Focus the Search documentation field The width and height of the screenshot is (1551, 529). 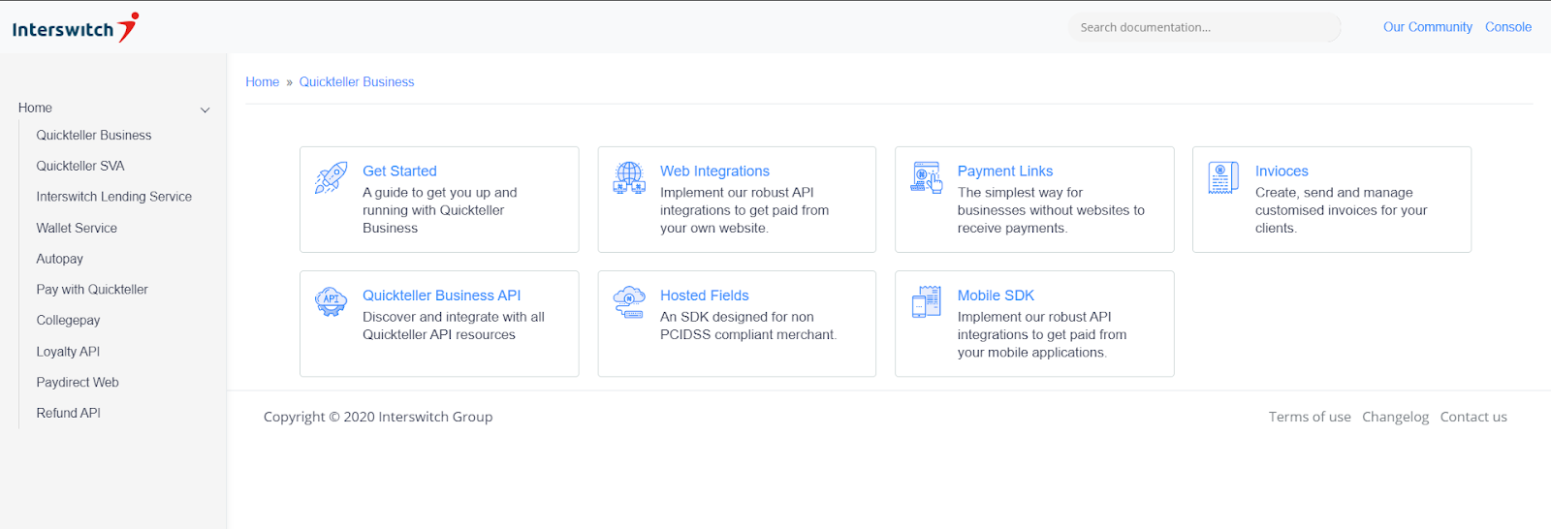pyautogui.click(x=1204, y=27)
